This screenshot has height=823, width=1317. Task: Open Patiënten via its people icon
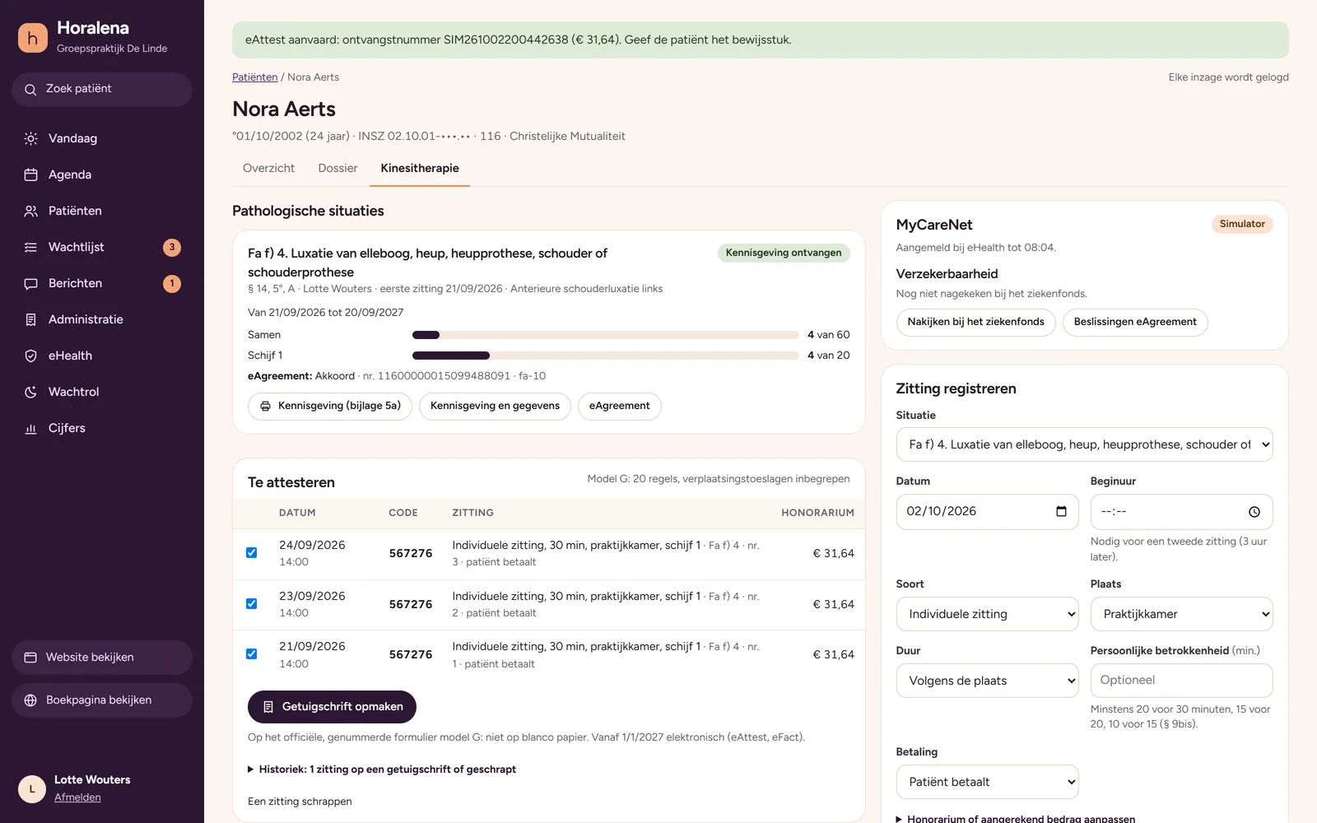click(x=30, y=211)
